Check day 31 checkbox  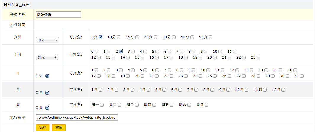[302, 76]
